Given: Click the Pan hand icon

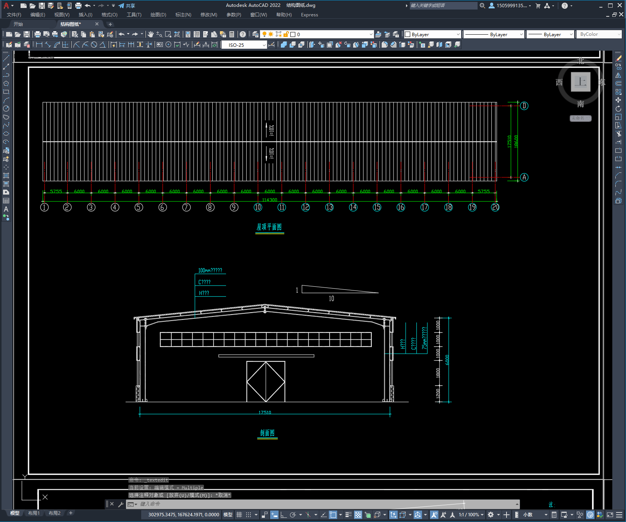Looking at the screenshot, I should 151,34.
